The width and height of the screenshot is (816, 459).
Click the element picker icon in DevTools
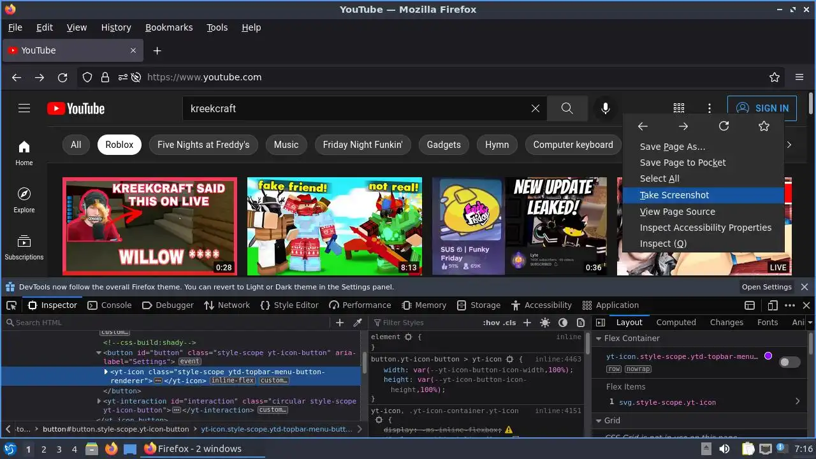[11, 305]
